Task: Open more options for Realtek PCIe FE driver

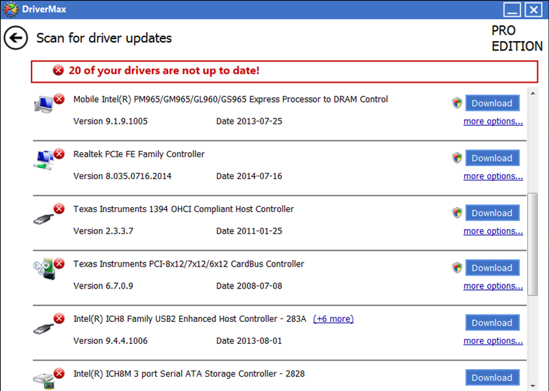Action: pos(493,176)
